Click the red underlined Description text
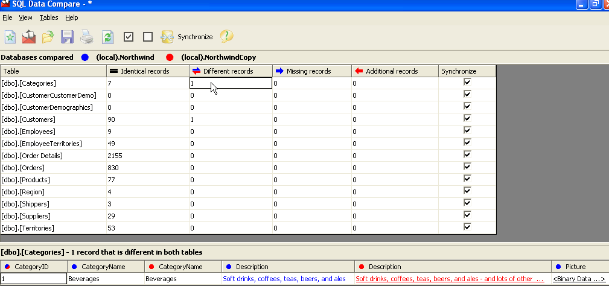Image resolution: width=609 pixels, height=286 pixels. pyautogui.click(x=450, y=279)
